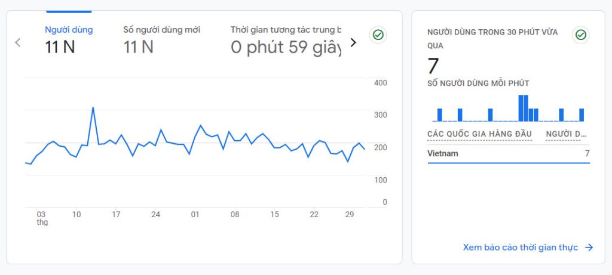Open the CÁC QUỐC GIA HÀNG ĐẦU dimension dropdown

479,134
